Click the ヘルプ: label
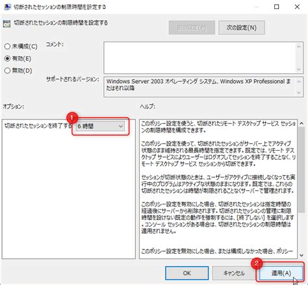Screen dimensions: 308x285 point(148,106)
